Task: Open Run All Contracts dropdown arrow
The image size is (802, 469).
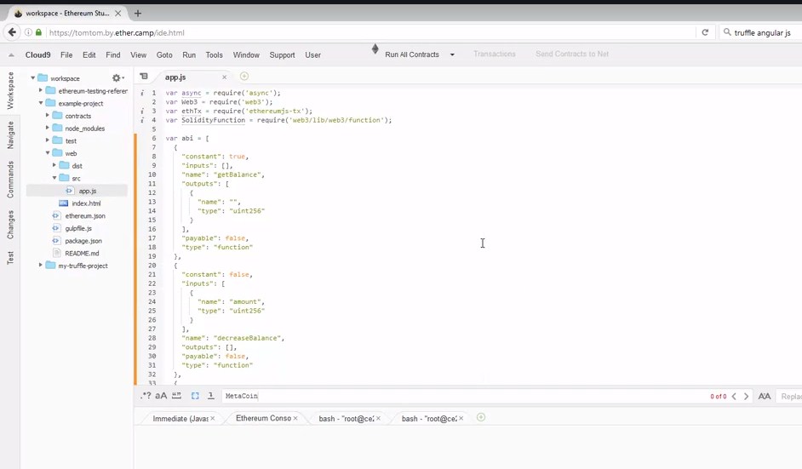Action: (452, 54)
